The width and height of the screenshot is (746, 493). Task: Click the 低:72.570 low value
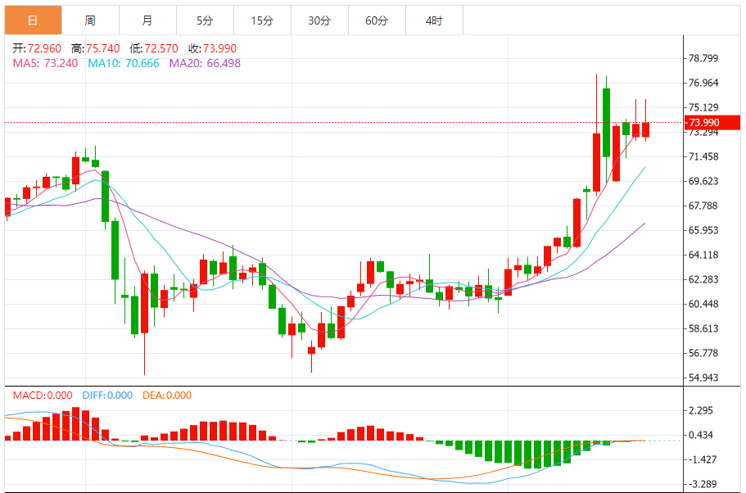tap(154, 48)
